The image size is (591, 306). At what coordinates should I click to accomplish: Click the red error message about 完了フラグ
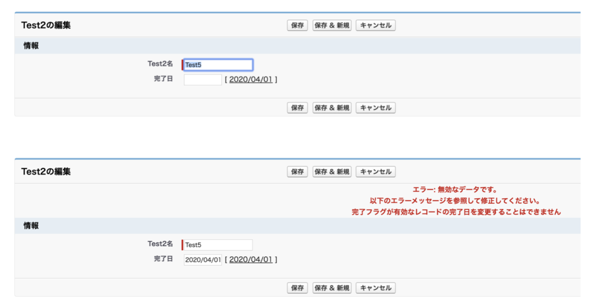pos(456,212)
